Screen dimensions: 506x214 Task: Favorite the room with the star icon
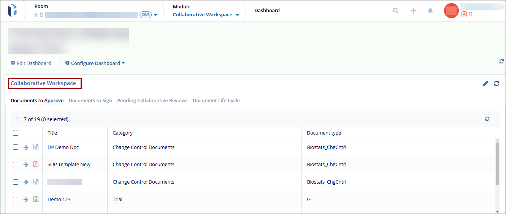[x=36, y=15]
